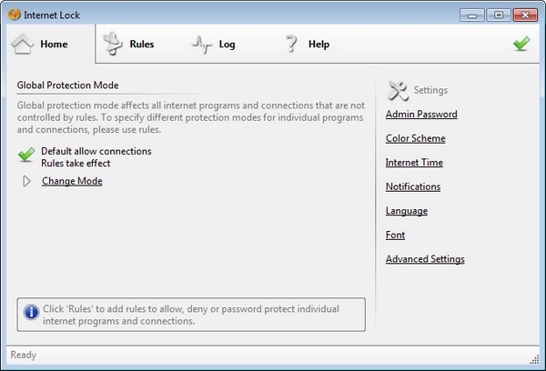The image size is (546, 371).
Task: Open the Change Mode link
Action: [72, 181]
